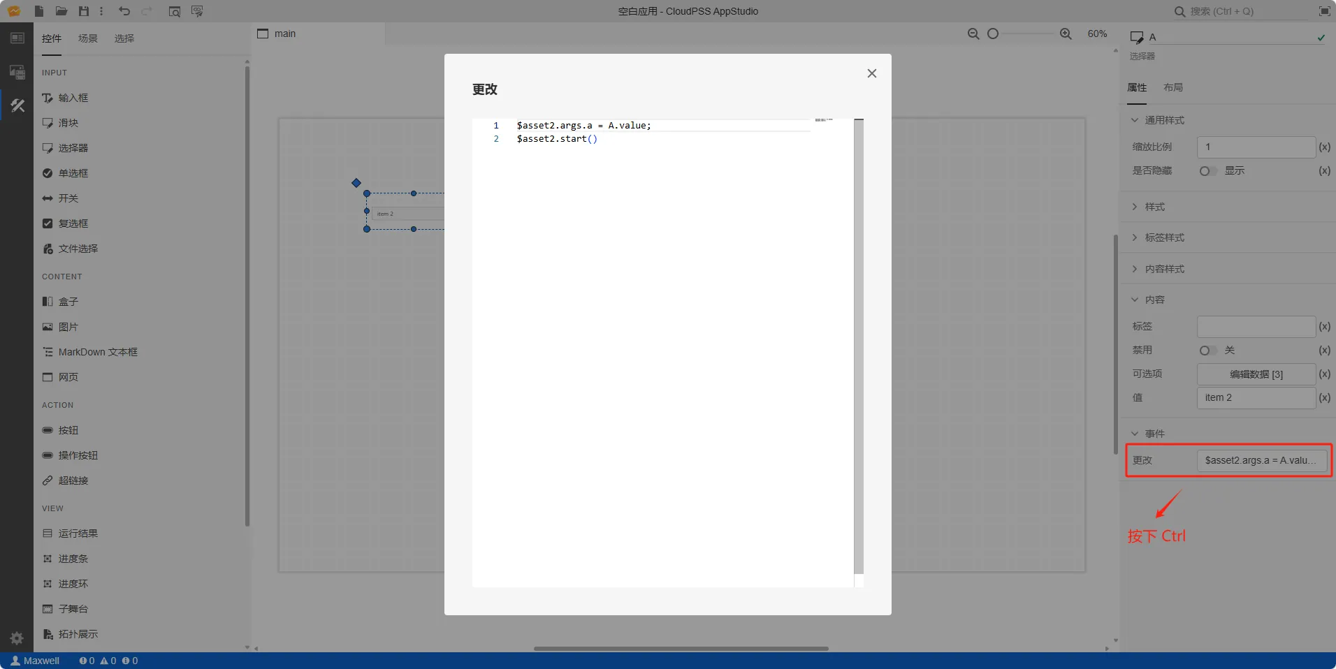Viewport: 1336px width, 669px height.
Task: Click the zoom out magnifier icon
Action: tap(973, 34)
